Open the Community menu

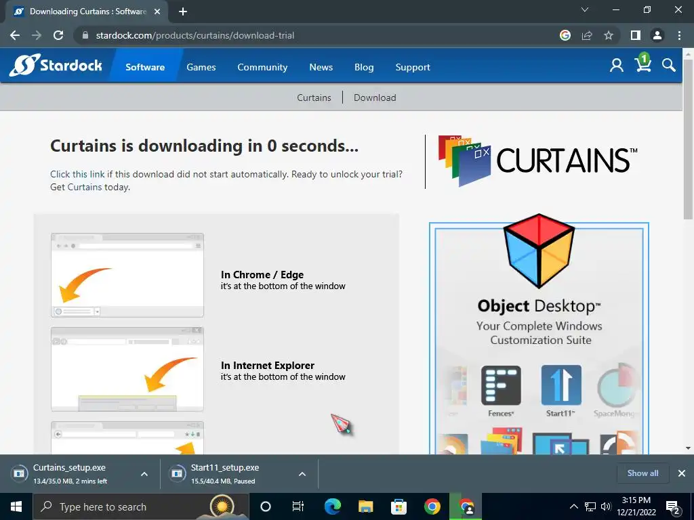click(262, 67)
